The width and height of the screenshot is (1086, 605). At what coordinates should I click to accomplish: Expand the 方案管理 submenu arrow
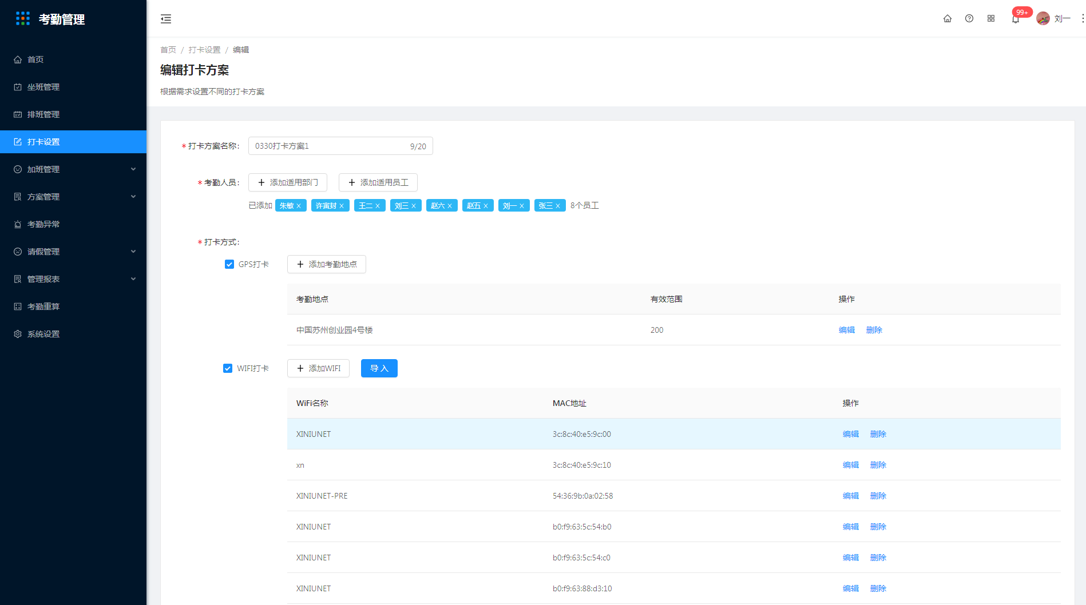click(133, 197)
